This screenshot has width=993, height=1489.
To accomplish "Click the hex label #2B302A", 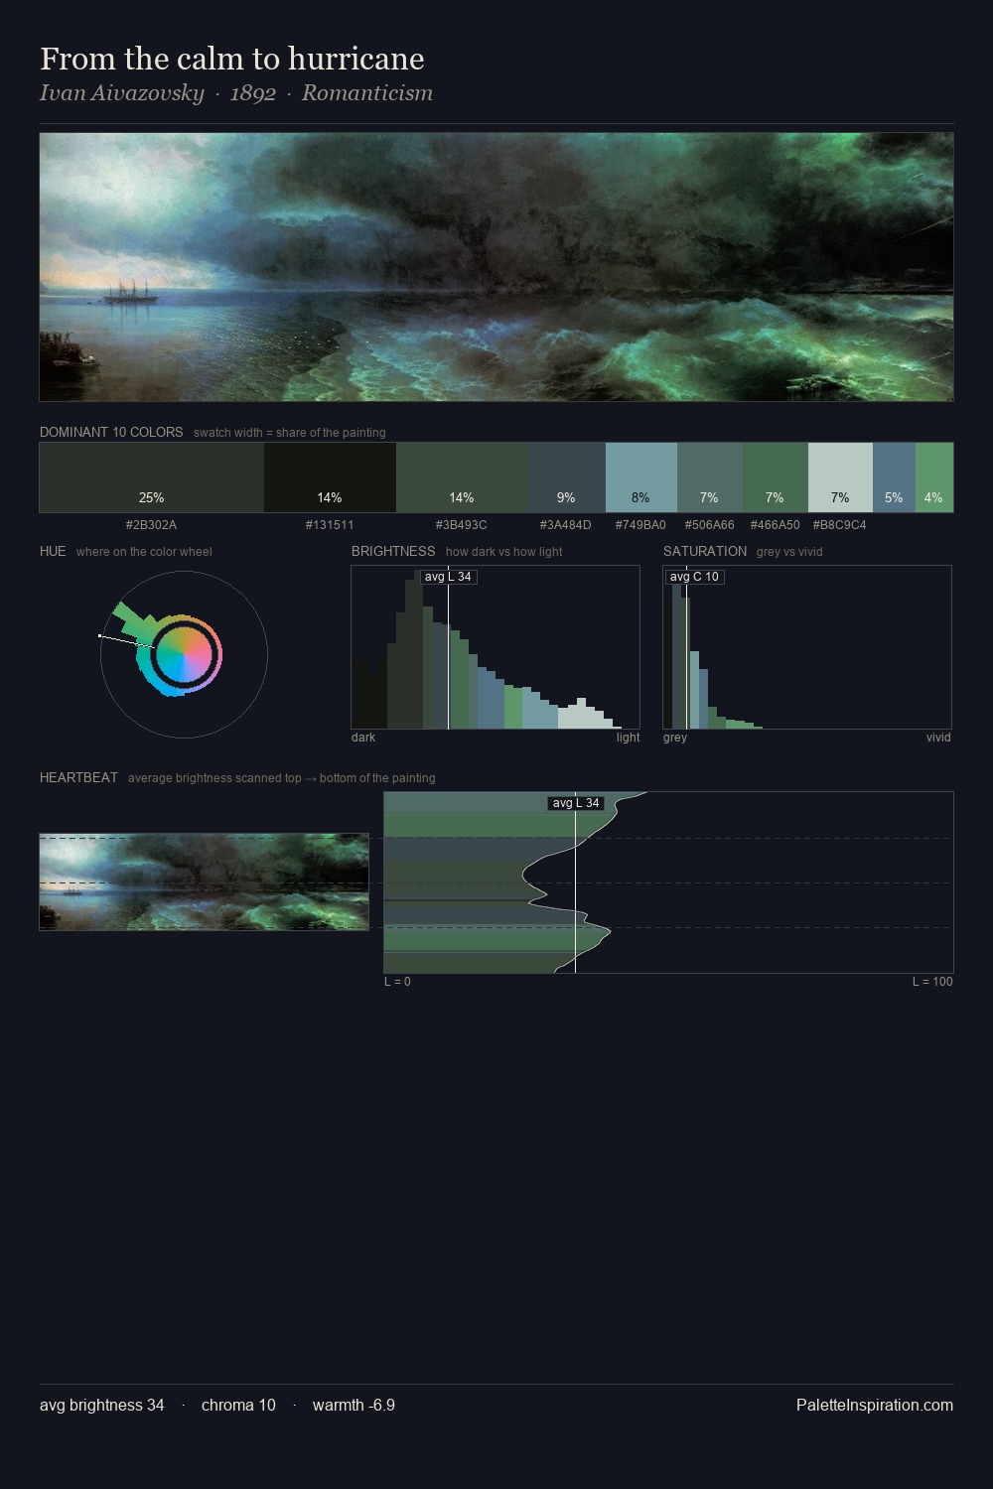I will coord(151,525).
